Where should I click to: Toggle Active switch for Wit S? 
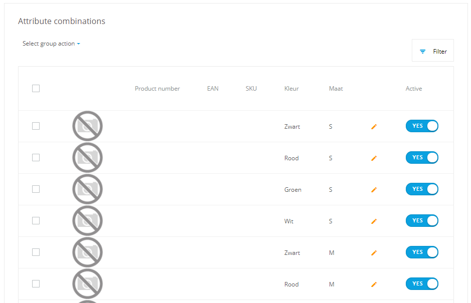[x=422, y=221]
